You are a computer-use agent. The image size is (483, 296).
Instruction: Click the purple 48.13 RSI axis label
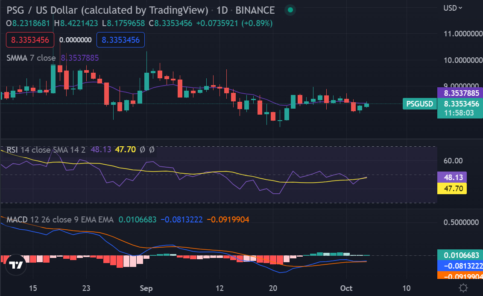click(452, 177)
